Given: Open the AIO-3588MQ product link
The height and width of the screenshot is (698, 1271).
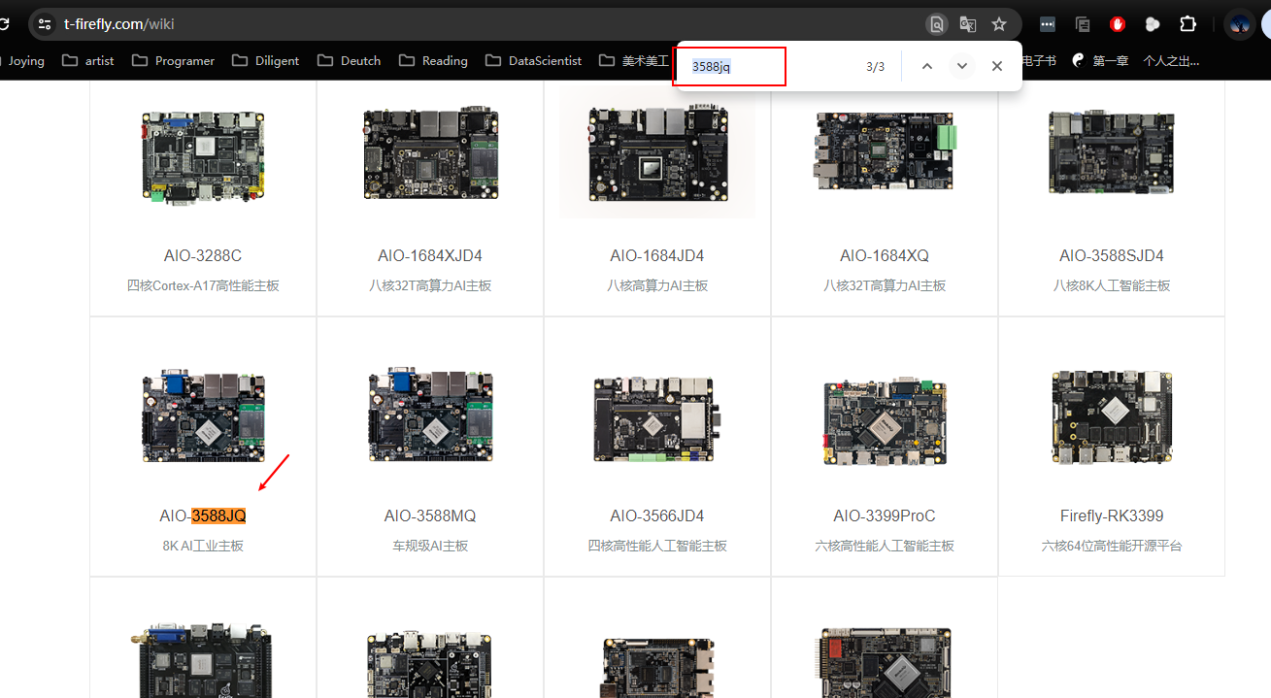Looking at the screenshot, I should 430,516.
